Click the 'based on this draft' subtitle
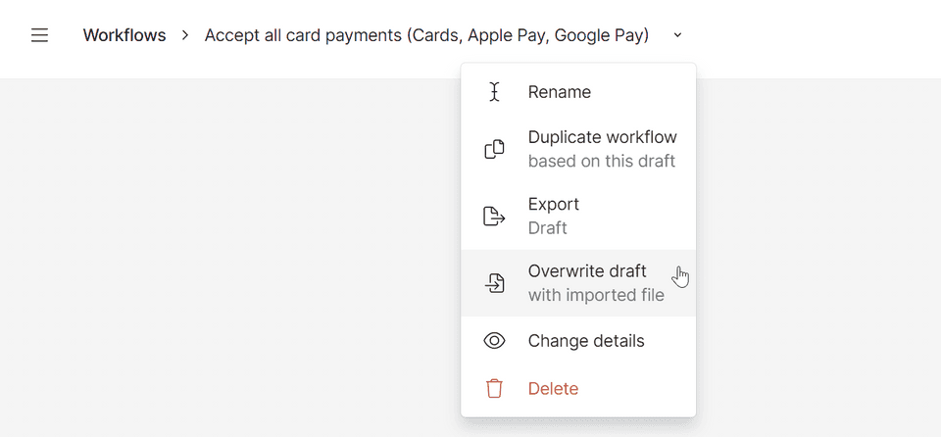The height and width of the screenshot is (437, 941). [x=601, y=162]
